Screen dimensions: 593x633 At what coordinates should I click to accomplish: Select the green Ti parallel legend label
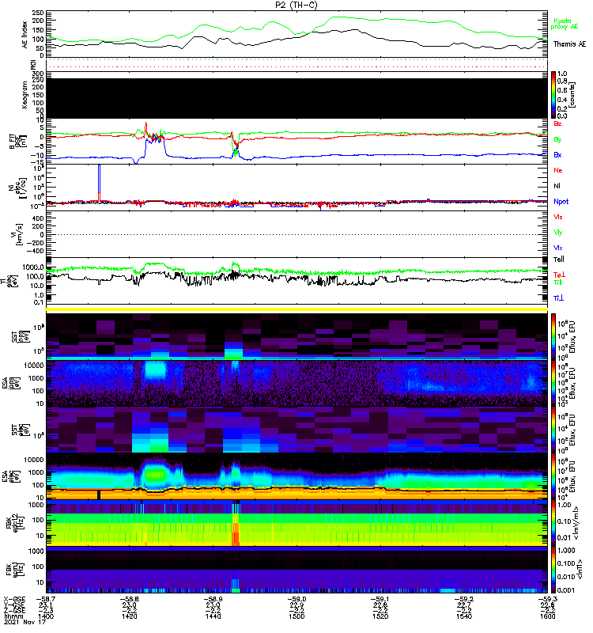[557, 282]
